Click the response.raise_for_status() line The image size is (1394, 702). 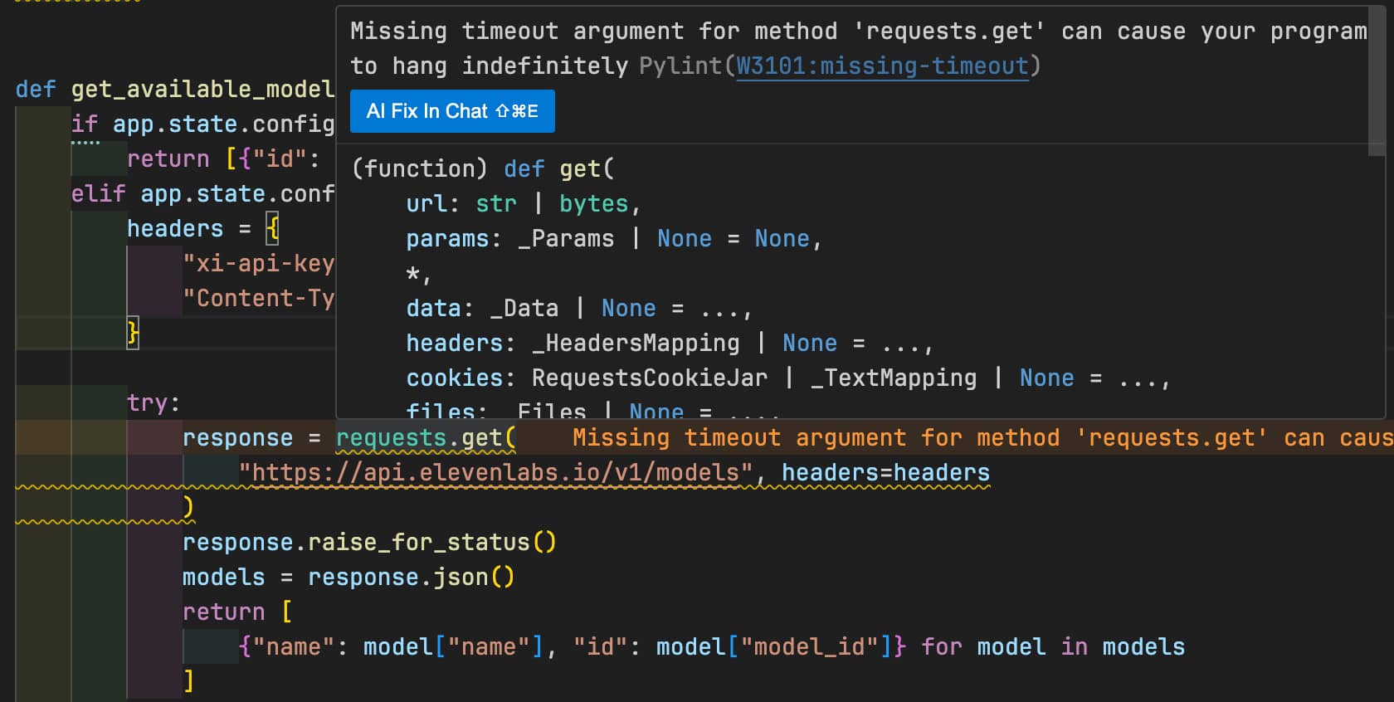pos(369,542)
